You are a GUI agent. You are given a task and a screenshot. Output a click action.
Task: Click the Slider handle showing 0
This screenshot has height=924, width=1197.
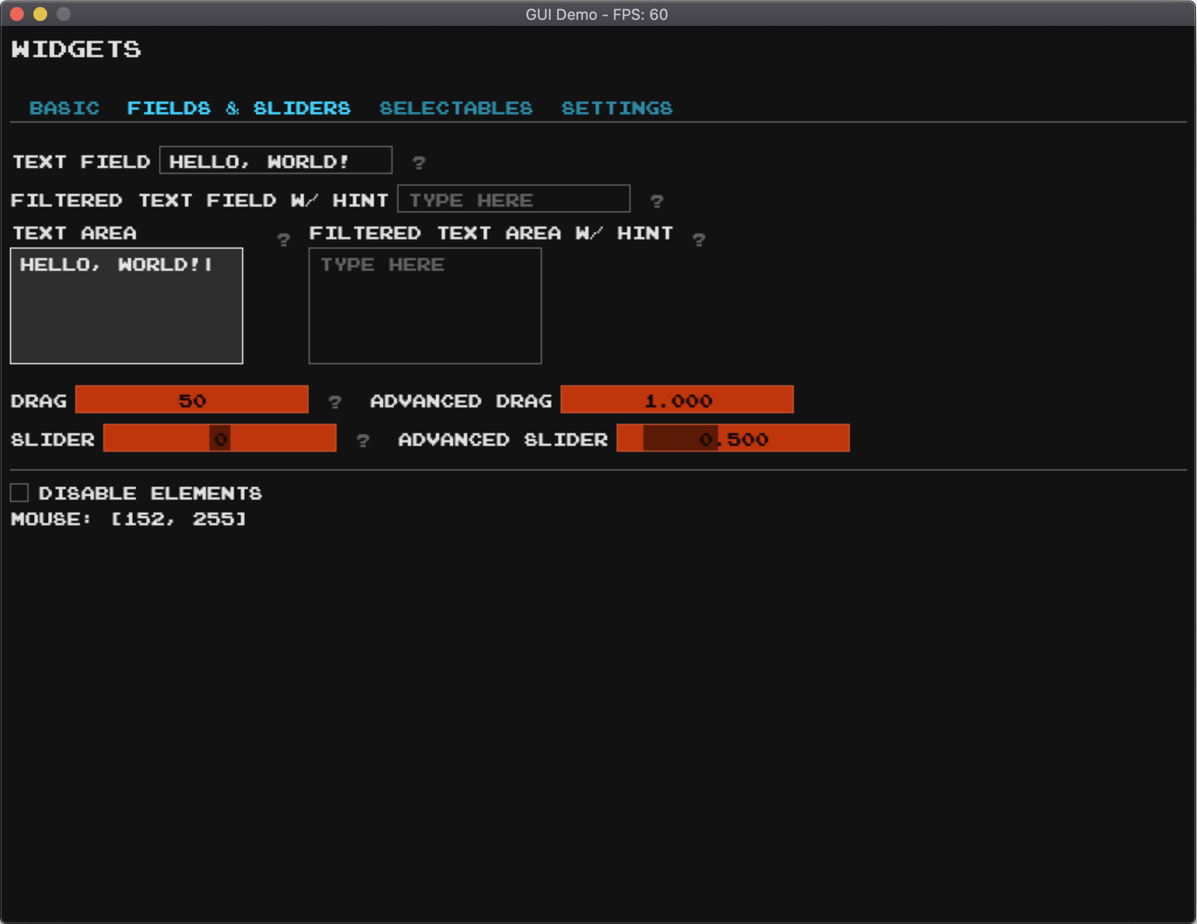coord(220,438)
